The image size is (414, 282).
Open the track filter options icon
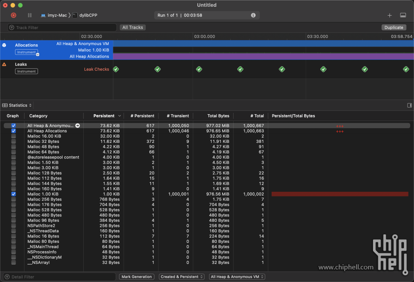[x=12, y=27]
